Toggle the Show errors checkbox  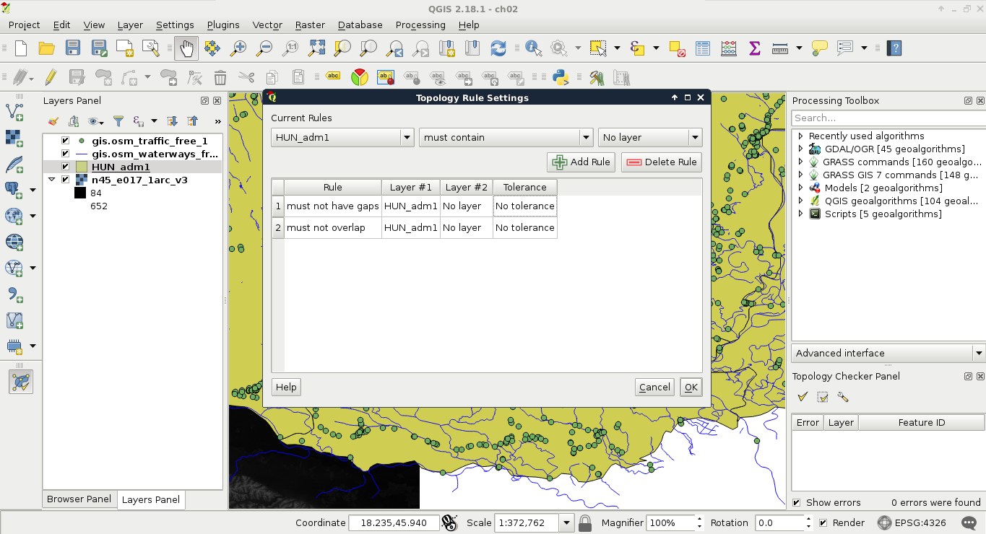pos(797,502)
